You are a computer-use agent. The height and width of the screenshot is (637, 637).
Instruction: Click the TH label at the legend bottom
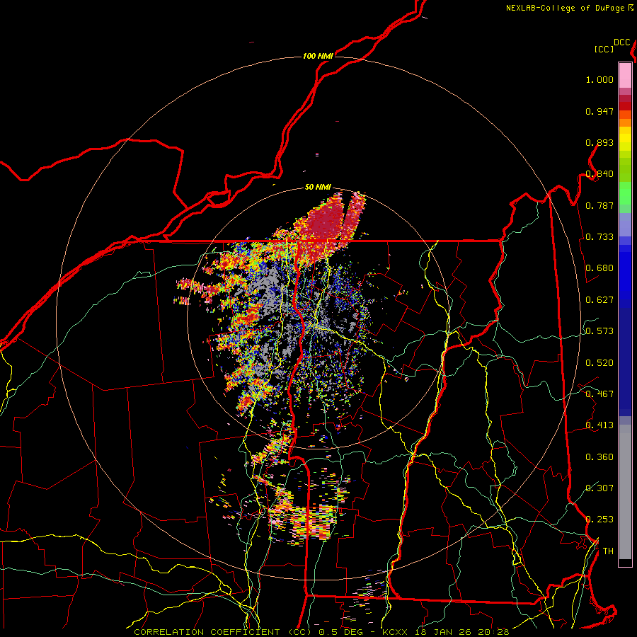(608, 551)
